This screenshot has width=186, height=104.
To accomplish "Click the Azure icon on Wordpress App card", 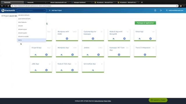I will 61,55.
